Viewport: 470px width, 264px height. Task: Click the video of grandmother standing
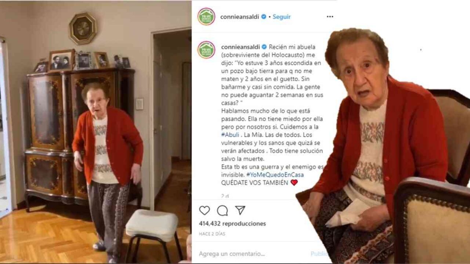click(x=95, y=132)
